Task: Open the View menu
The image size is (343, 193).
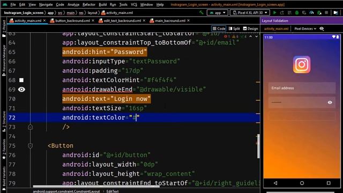Action: pyautogui.click(x=32, y=4)
